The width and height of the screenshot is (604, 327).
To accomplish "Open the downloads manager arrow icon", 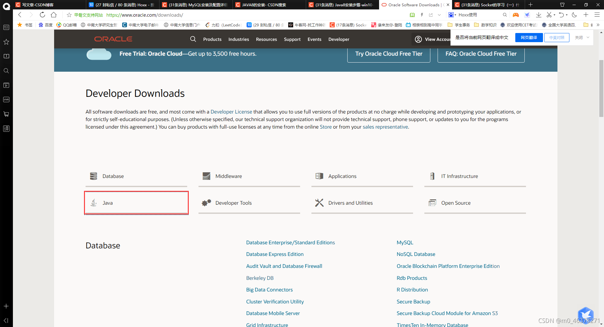I will point(539,15).
